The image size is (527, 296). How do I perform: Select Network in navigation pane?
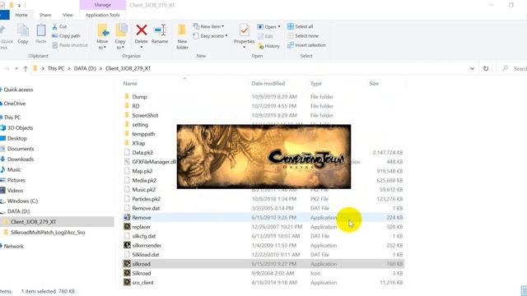click(x=13, y=246)
